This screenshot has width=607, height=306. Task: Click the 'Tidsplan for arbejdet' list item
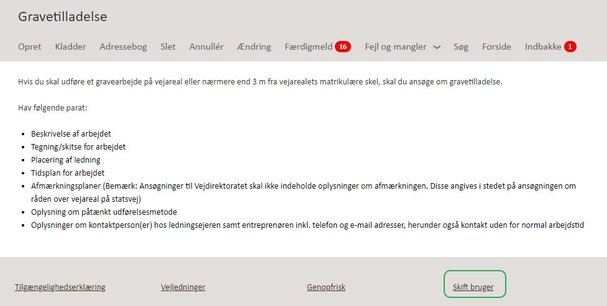coord(68,173)
